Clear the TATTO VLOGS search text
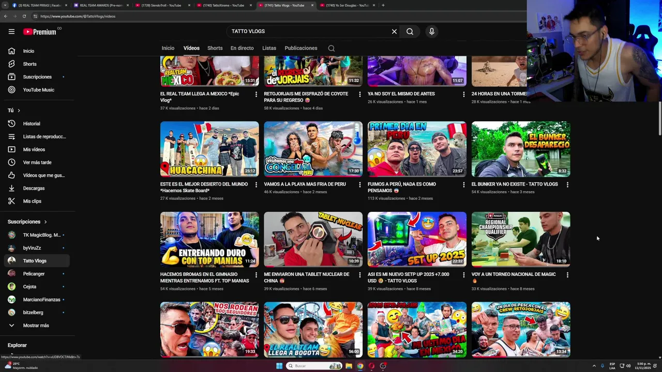 [394, 32]
